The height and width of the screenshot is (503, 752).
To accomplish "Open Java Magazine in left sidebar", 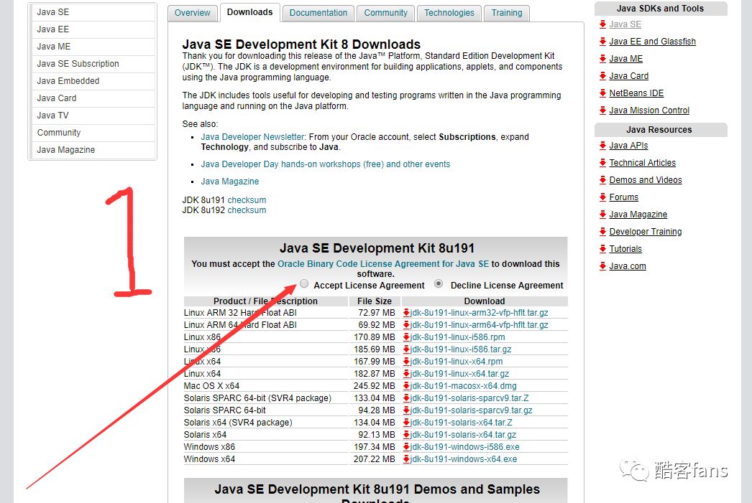I will click(x=93, y=150).
